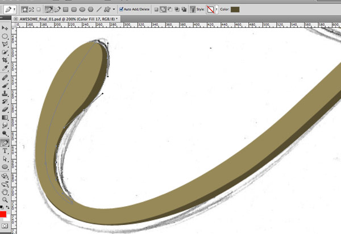Select the Path Selection arrow tool

[5, 159]
